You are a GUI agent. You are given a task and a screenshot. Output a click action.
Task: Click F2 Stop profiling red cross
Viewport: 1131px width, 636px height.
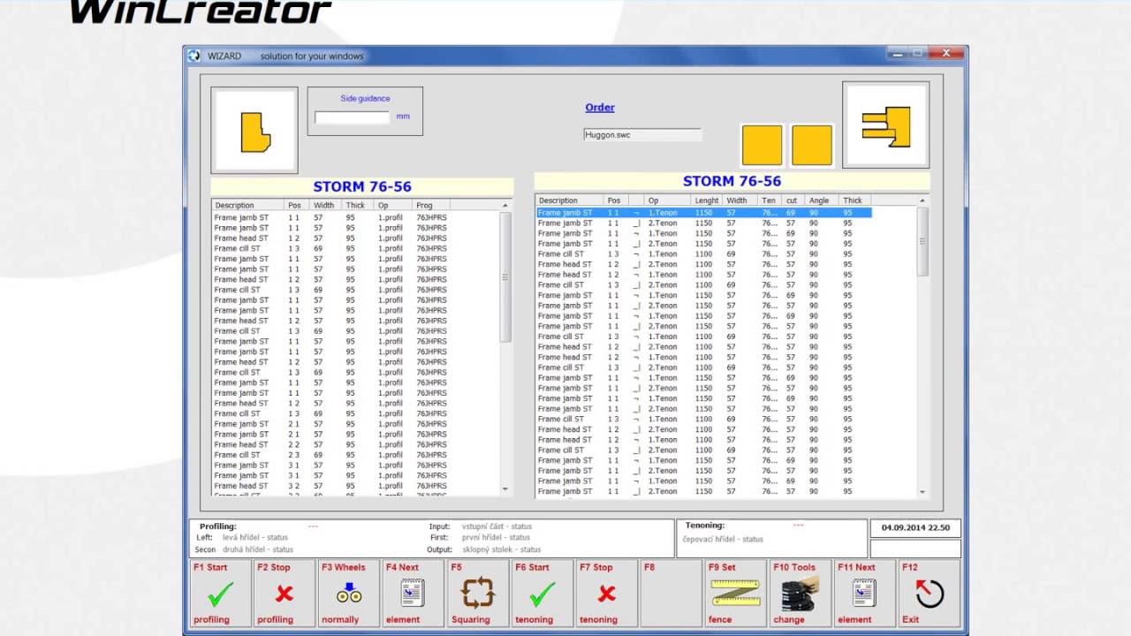coord(285,594)
